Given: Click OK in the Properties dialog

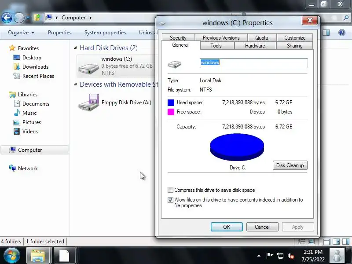Looking at the screenshot, I should (227, 227).
